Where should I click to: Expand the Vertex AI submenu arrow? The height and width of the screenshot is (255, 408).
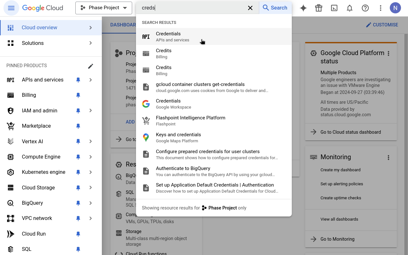(91, 141)
